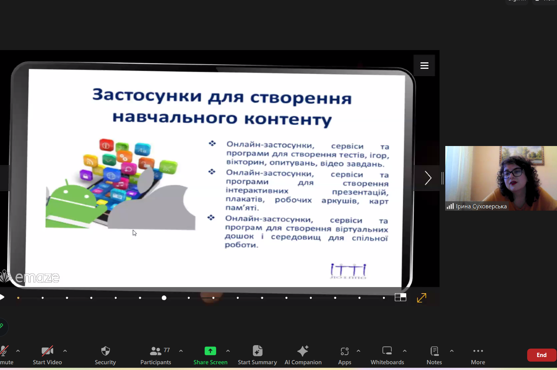Toggle Start Video camera on
The image size is (557, 370).
point(47,351)
